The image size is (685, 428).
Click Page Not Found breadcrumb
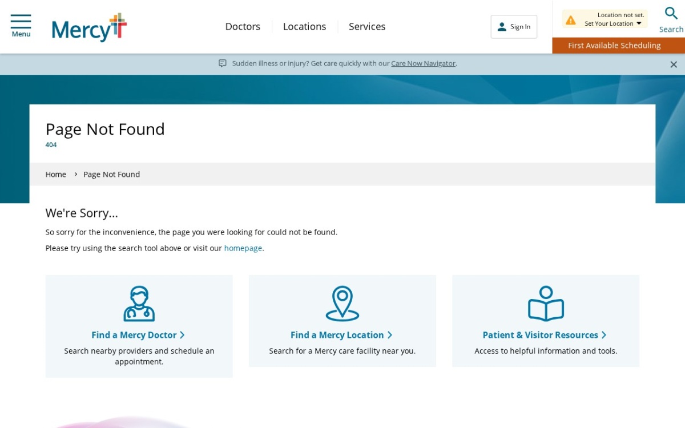[111, 174]
